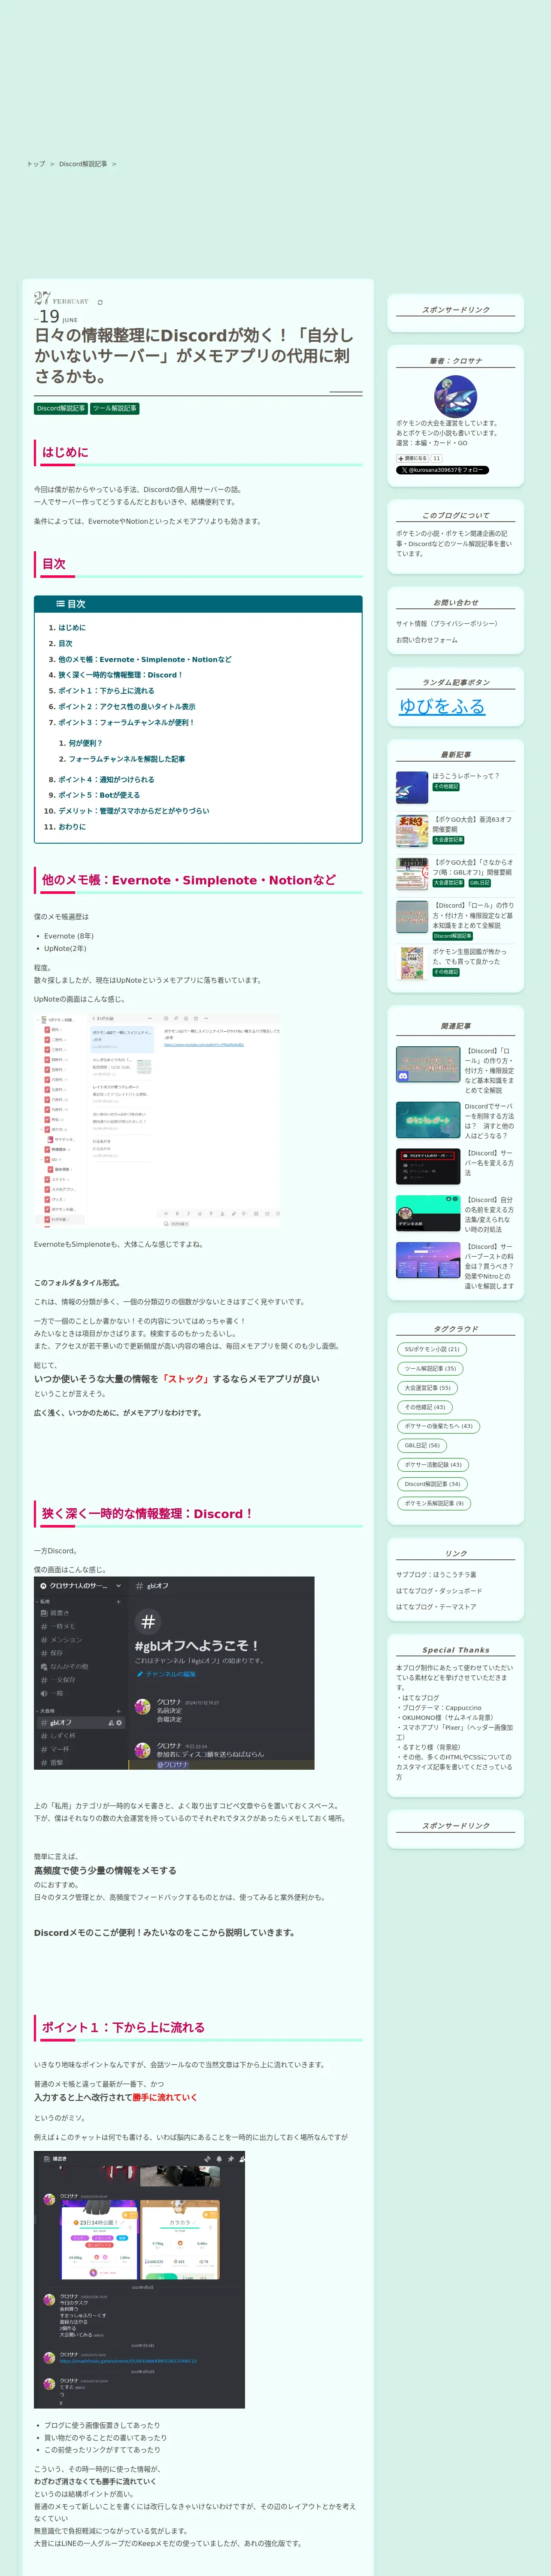
Task: Jump to ポイント５：Botが使える in contents
Action: [x=99, y=795]
